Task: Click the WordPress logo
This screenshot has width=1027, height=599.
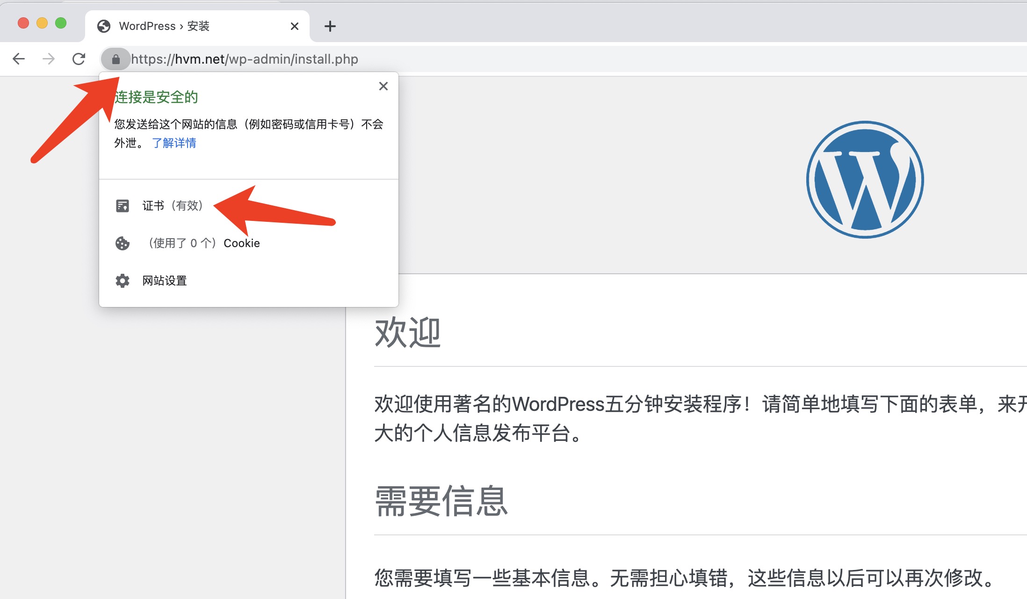Action: 865,180
